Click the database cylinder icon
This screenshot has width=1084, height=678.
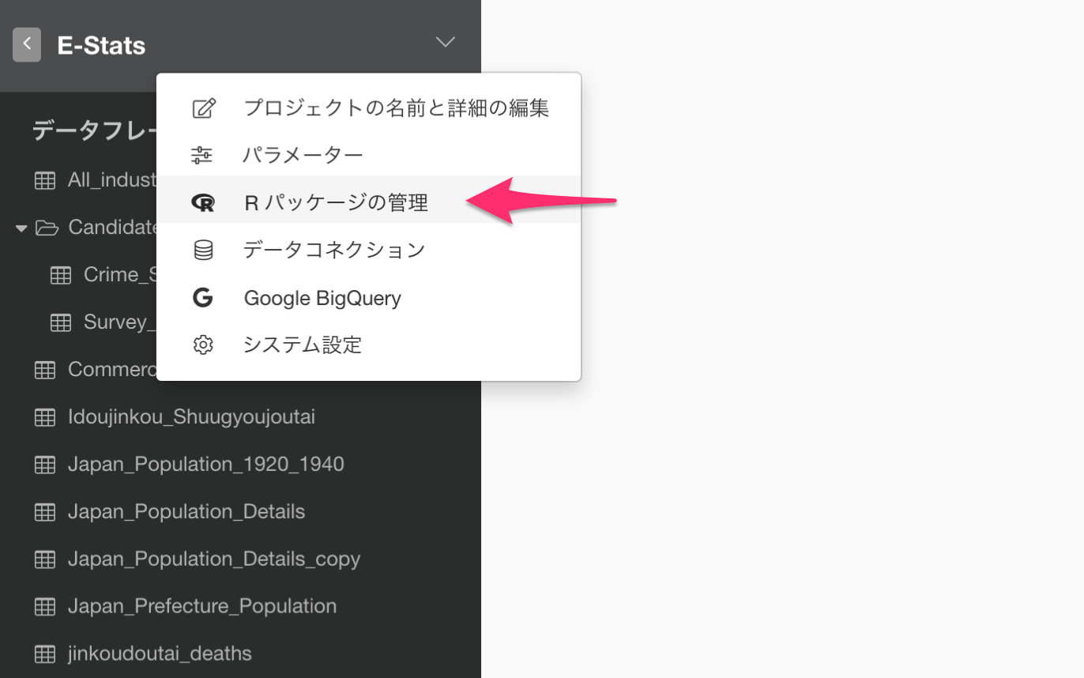click(x=203, y=250)
